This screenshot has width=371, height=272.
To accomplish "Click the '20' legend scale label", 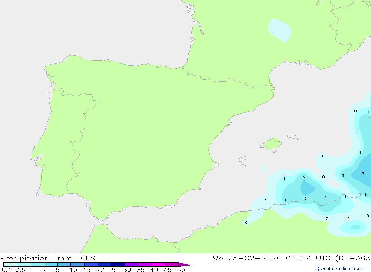I will click(100, 270).
